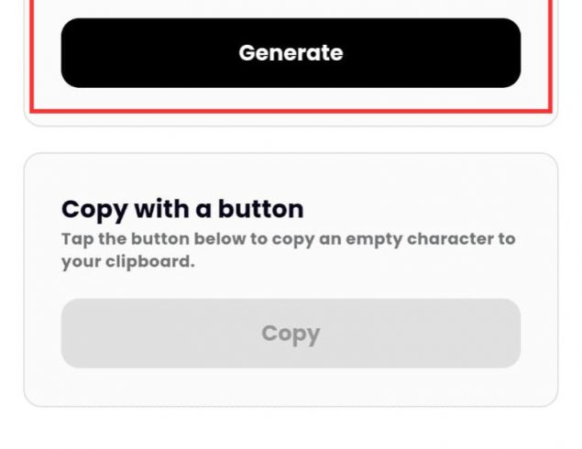
Task: Select the word "Copy" in the heading
Action: coord(94,209)
